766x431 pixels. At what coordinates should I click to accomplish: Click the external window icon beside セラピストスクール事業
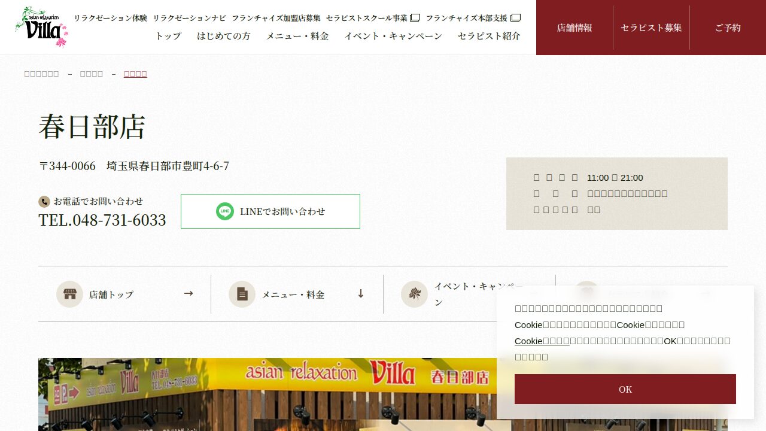pos(415,18)
